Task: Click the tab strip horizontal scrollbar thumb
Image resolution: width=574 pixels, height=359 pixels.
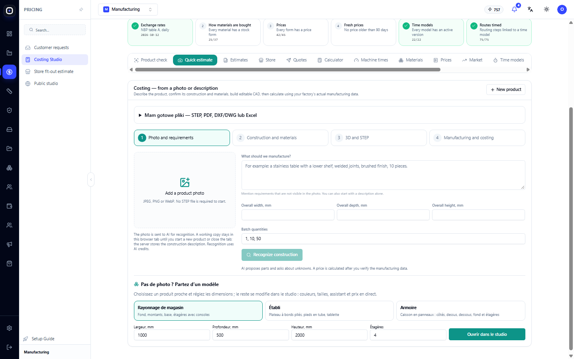Action: (288, 69)
